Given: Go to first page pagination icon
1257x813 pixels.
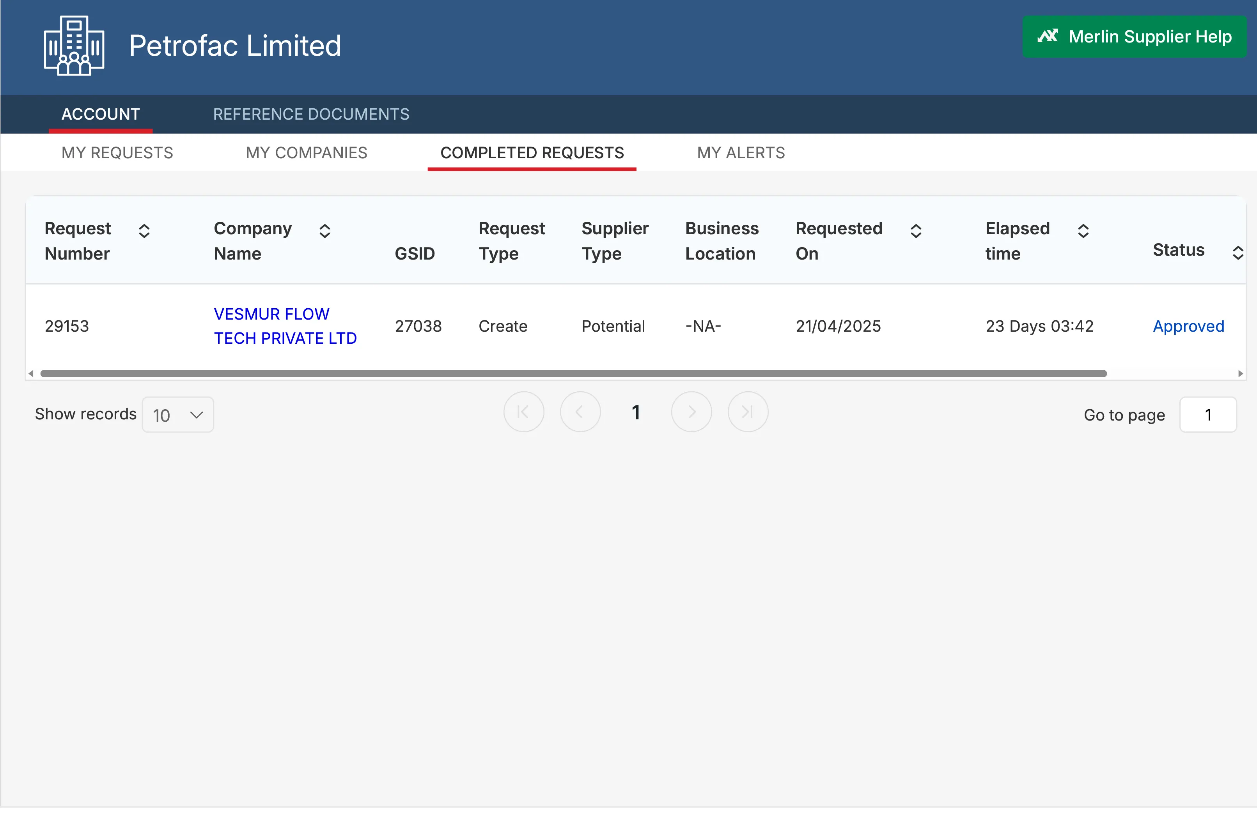Looking at the screenshot, I should 523,412.
